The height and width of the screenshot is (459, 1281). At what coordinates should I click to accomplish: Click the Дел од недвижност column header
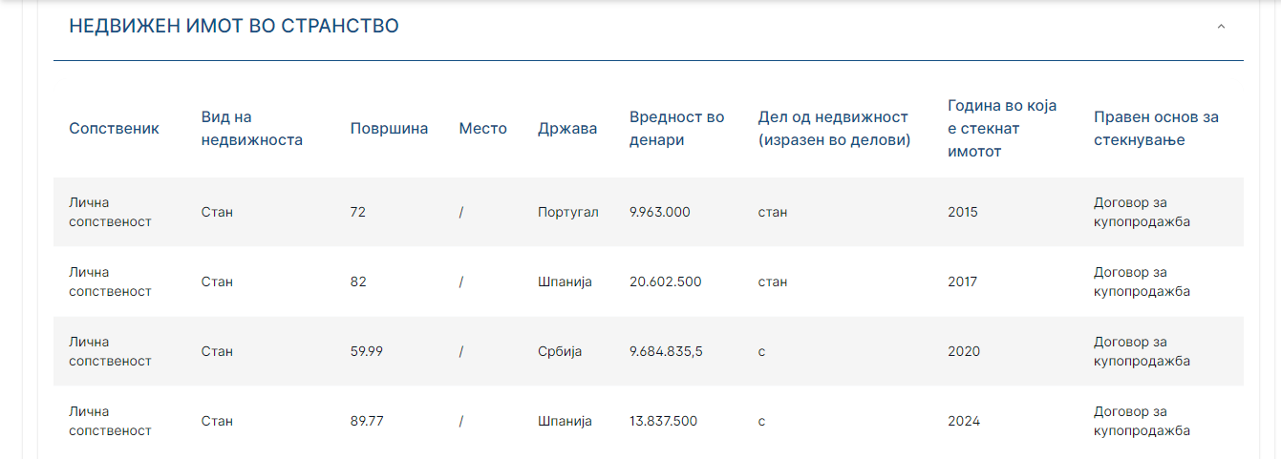tap(833, 129)
